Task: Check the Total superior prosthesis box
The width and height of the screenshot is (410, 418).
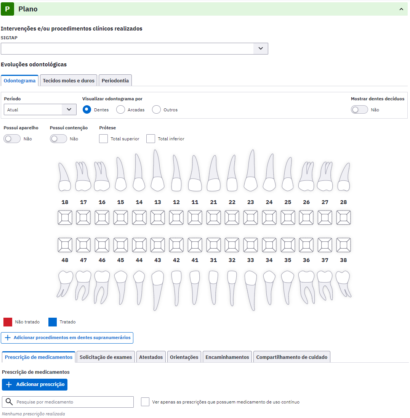Action: tap(103, 138)
